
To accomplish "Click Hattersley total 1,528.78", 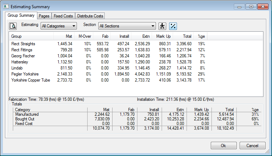I will [184, 62].
